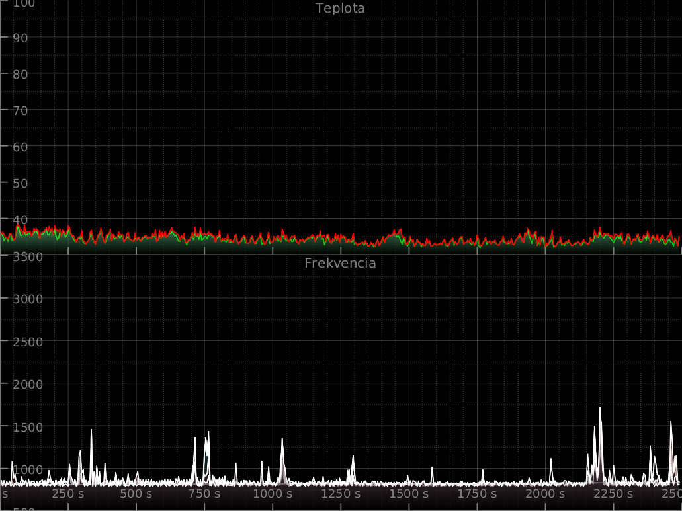Select the 70 label on the Teplota axis

coord(21,111)
